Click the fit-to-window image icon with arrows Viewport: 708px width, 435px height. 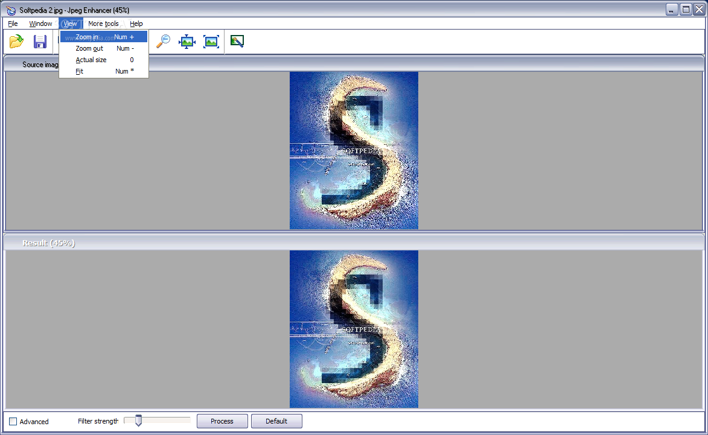[187, 42]
